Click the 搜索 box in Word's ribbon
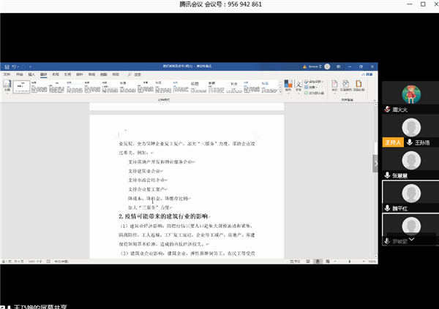This screenshot has width=439, height=309. tap(135, 75)
